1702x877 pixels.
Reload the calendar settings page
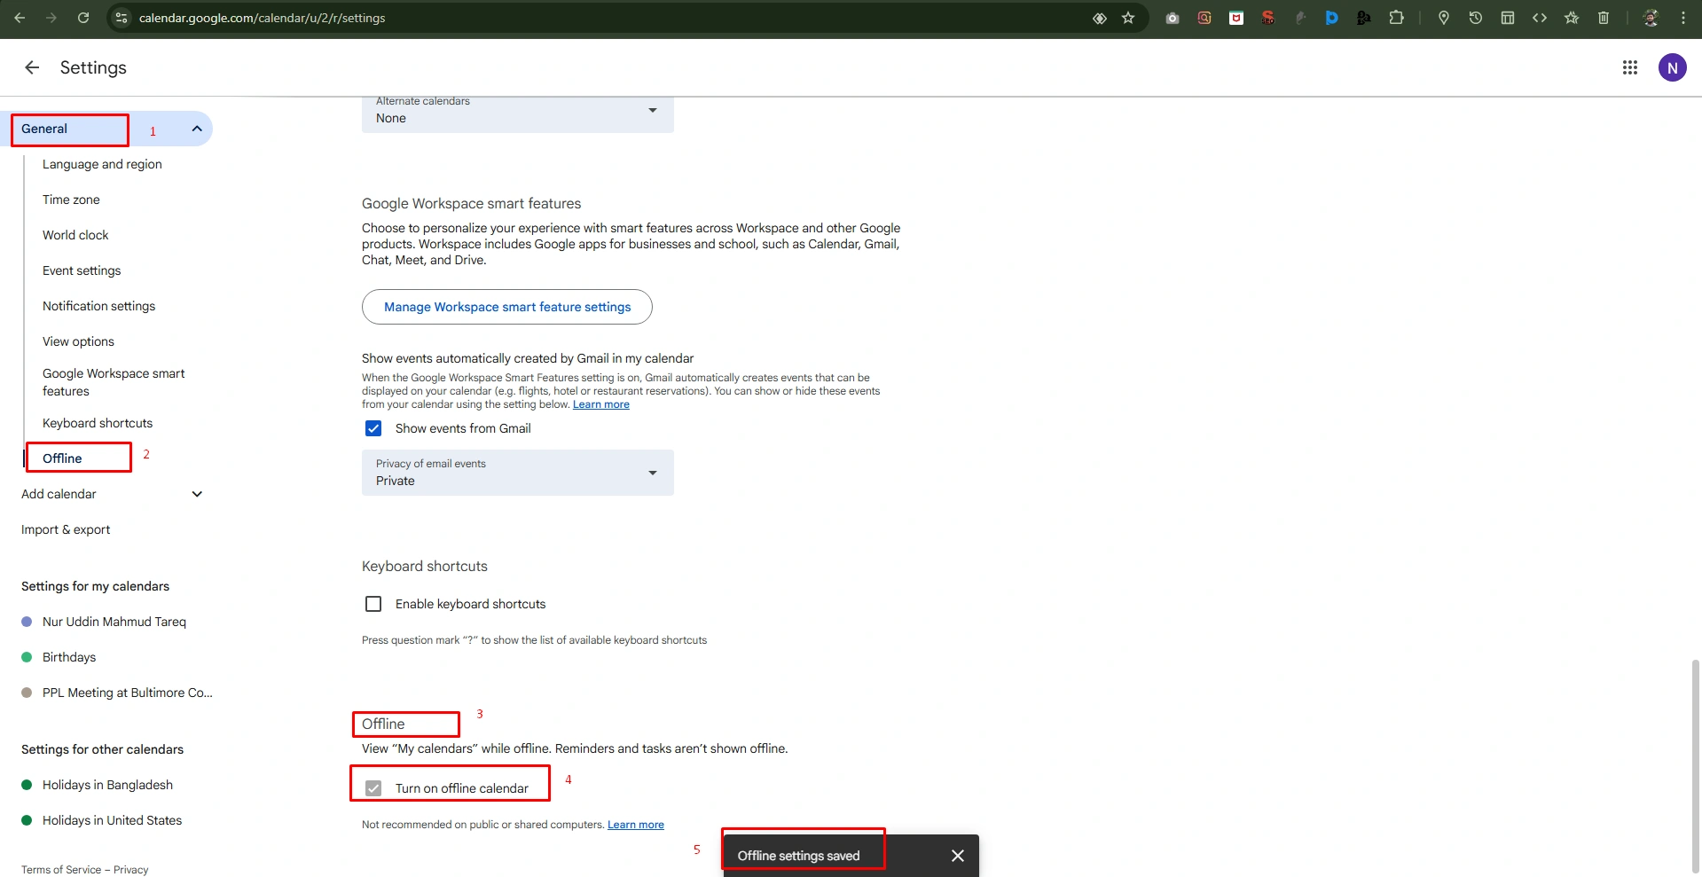[x=83, y=18]
